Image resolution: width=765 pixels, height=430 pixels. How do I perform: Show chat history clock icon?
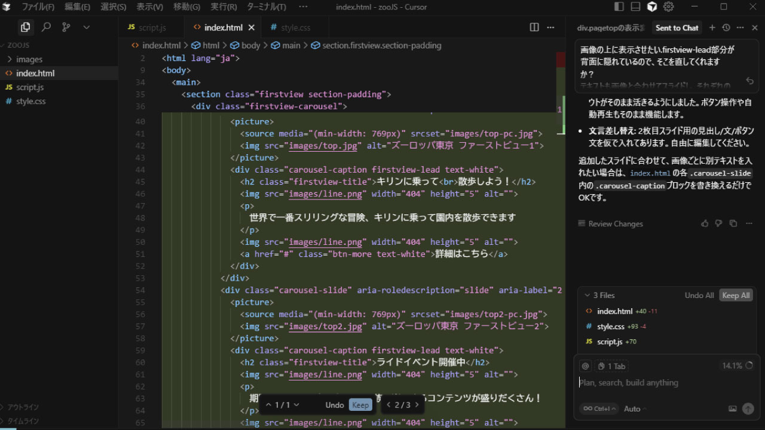click(726, 27)
